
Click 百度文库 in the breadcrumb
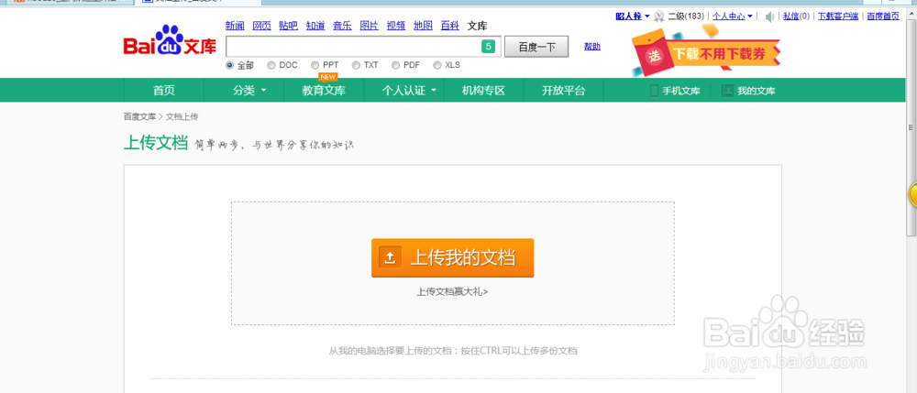139,116
